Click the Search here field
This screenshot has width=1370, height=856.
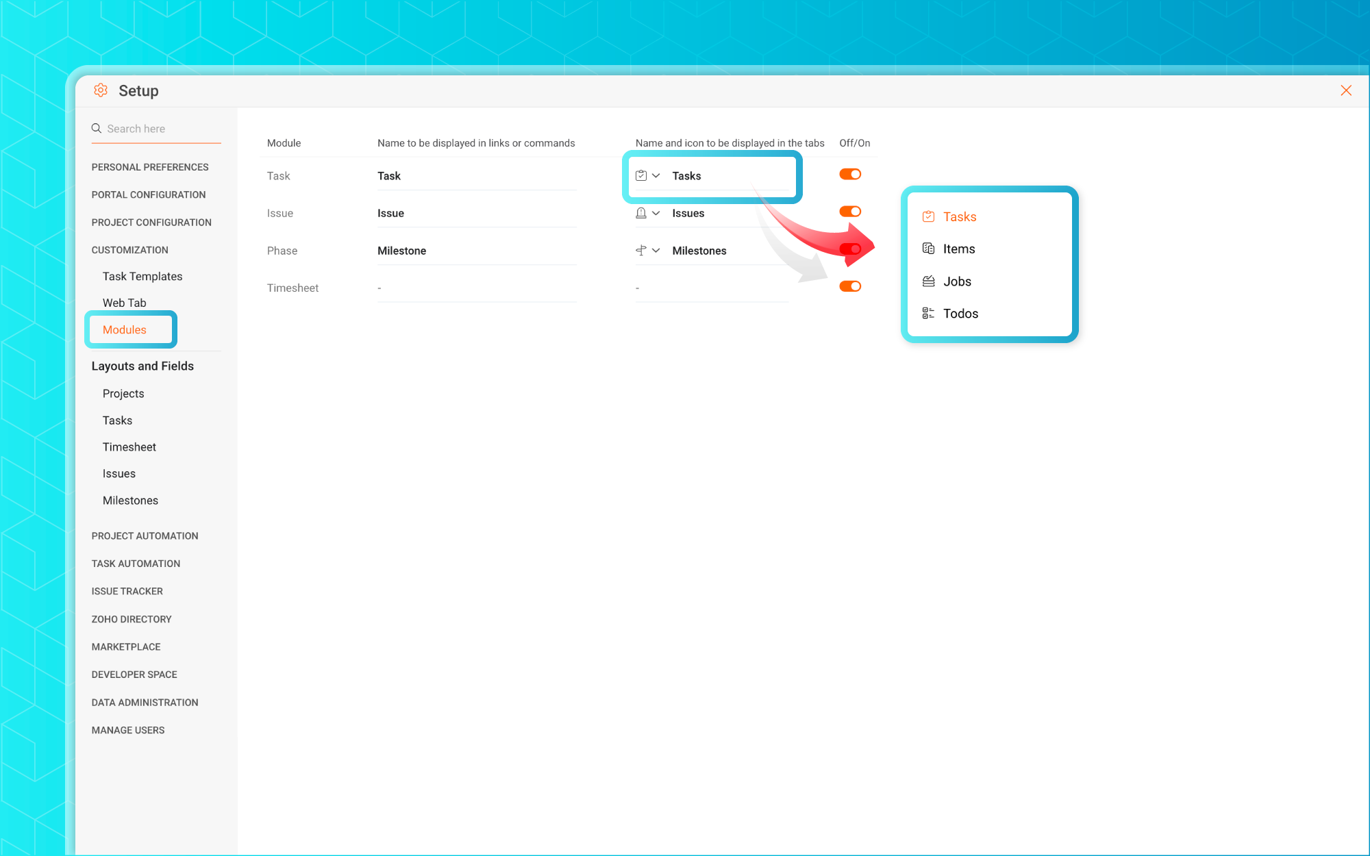coord(156,129)
